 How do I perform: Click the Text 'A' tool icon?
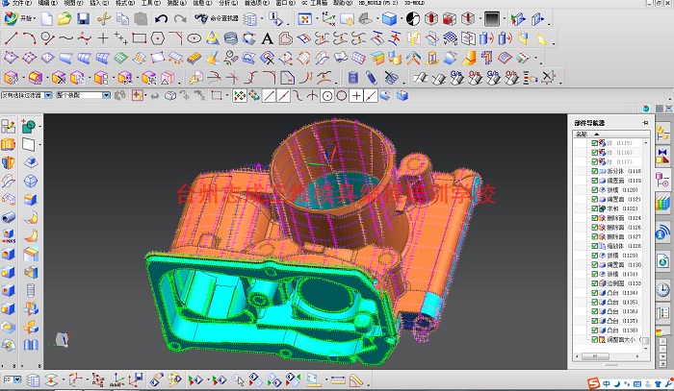point(268,38)
